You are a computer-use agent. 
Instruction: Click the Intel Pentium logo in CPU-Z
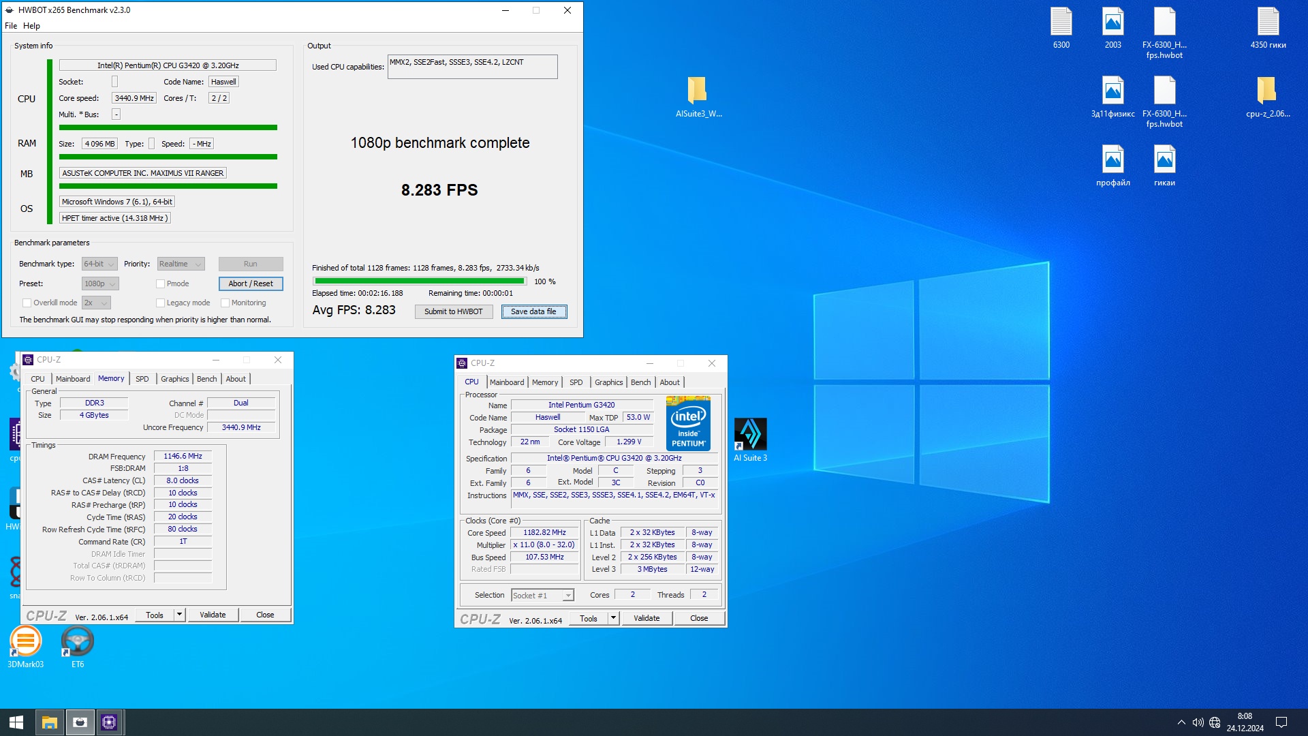(x=688, y=423)
